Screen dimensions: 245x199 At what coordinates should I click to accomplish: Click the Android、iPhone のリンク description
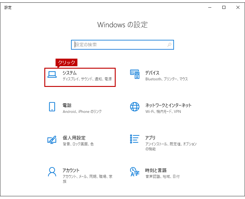[82, 112]
